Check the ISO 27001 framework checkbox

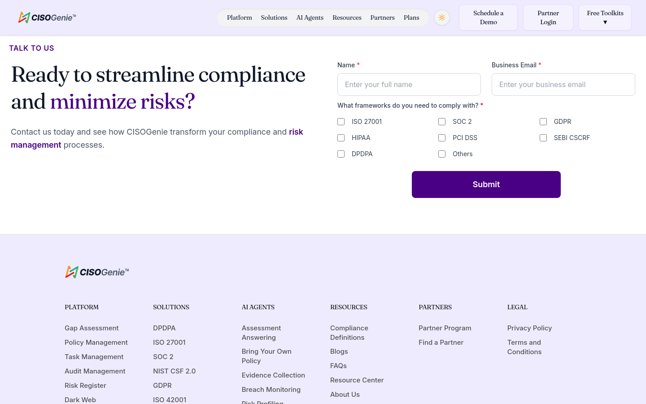coord(341,122)
